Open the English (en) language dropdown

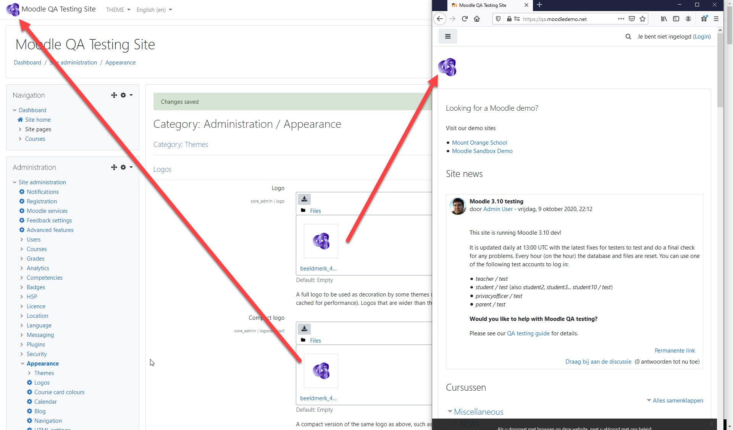(154, 10)
